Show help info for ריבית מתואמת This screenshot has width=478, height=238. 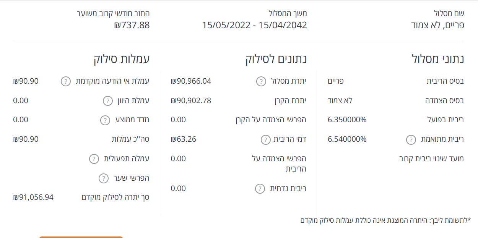(411, 139)
